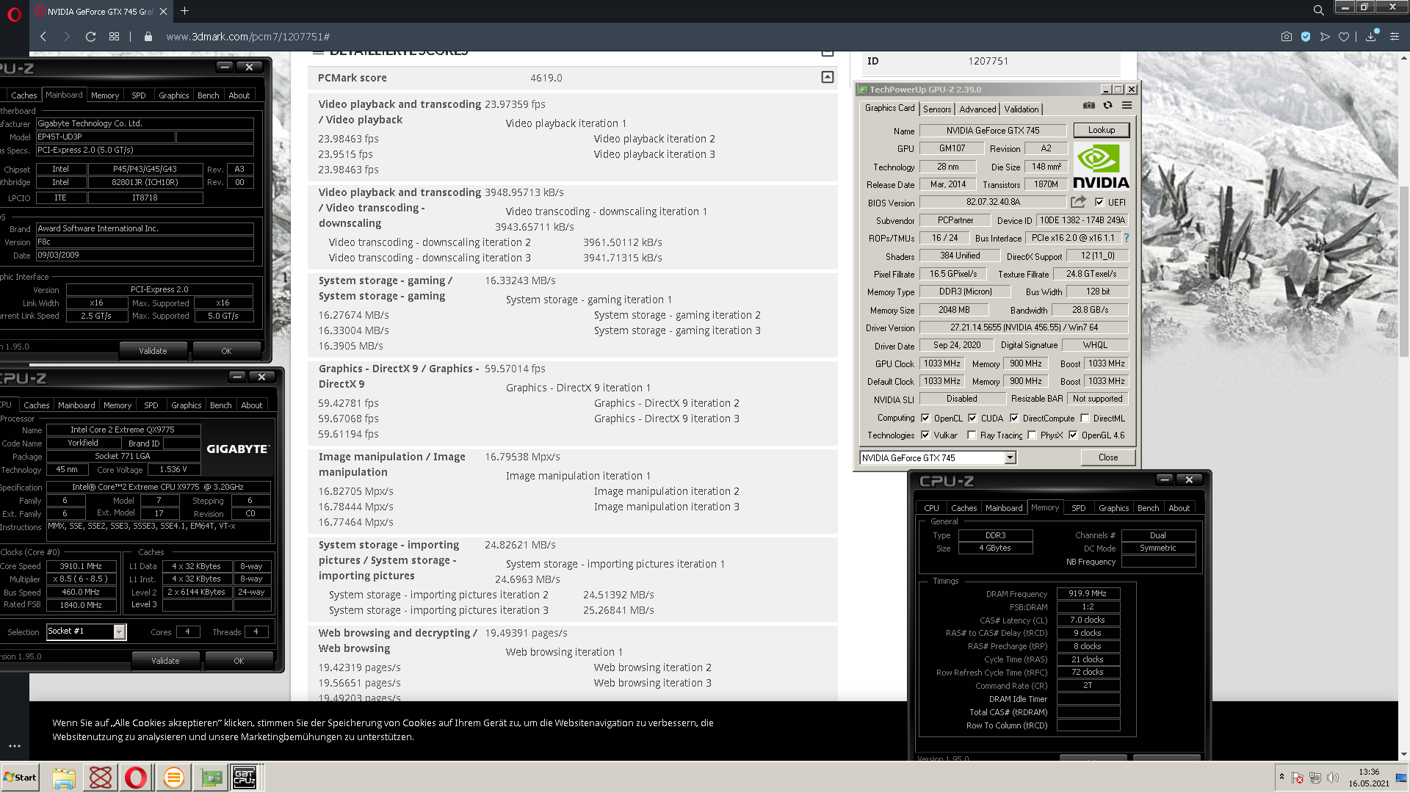Click Validate in the Mainboard CPU-Z window
The width and height of the screenshot is (1410, 793).
click(153, 351)
